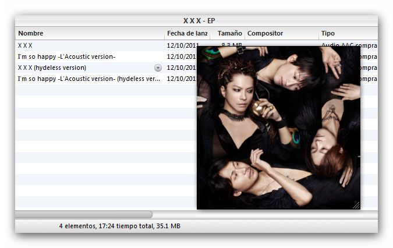Sort by the Nombre column header

[90, 33]
